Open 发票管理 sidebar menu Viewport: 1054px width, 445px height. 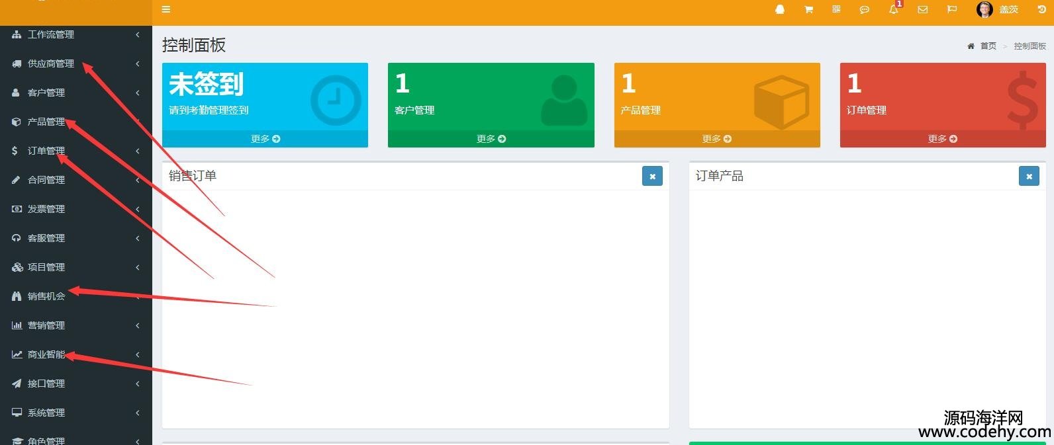tap(76, 209)
